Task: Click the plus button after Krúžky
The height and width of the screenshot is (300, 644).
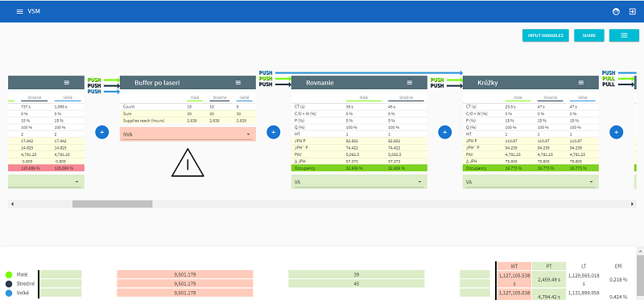Action: [x=616, y=132]
